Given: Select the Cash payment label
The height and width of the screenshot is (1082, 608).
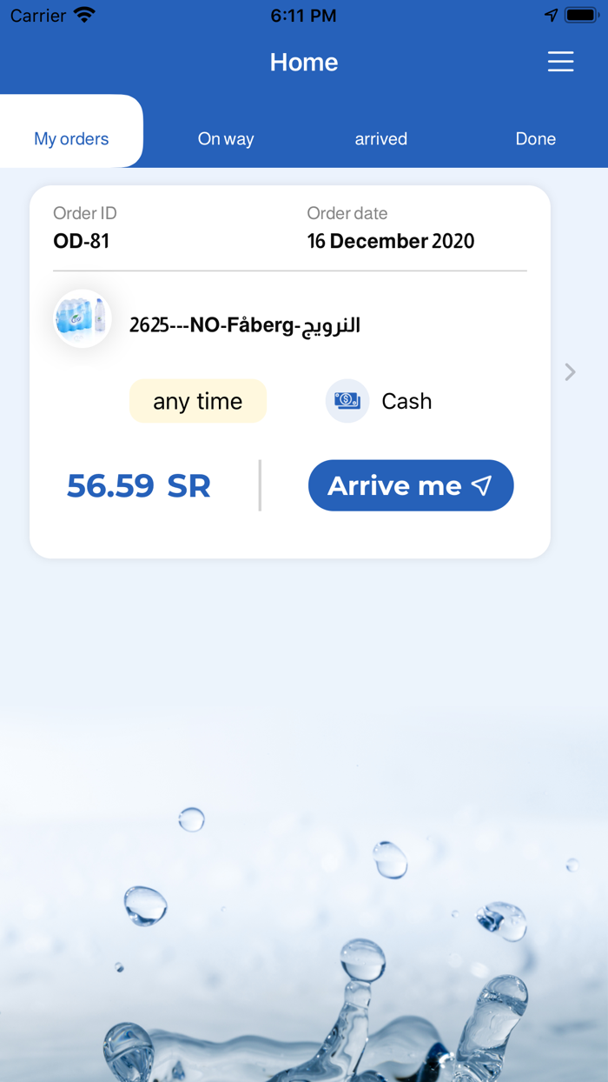Looking at the screenshot, I should 406,401.
